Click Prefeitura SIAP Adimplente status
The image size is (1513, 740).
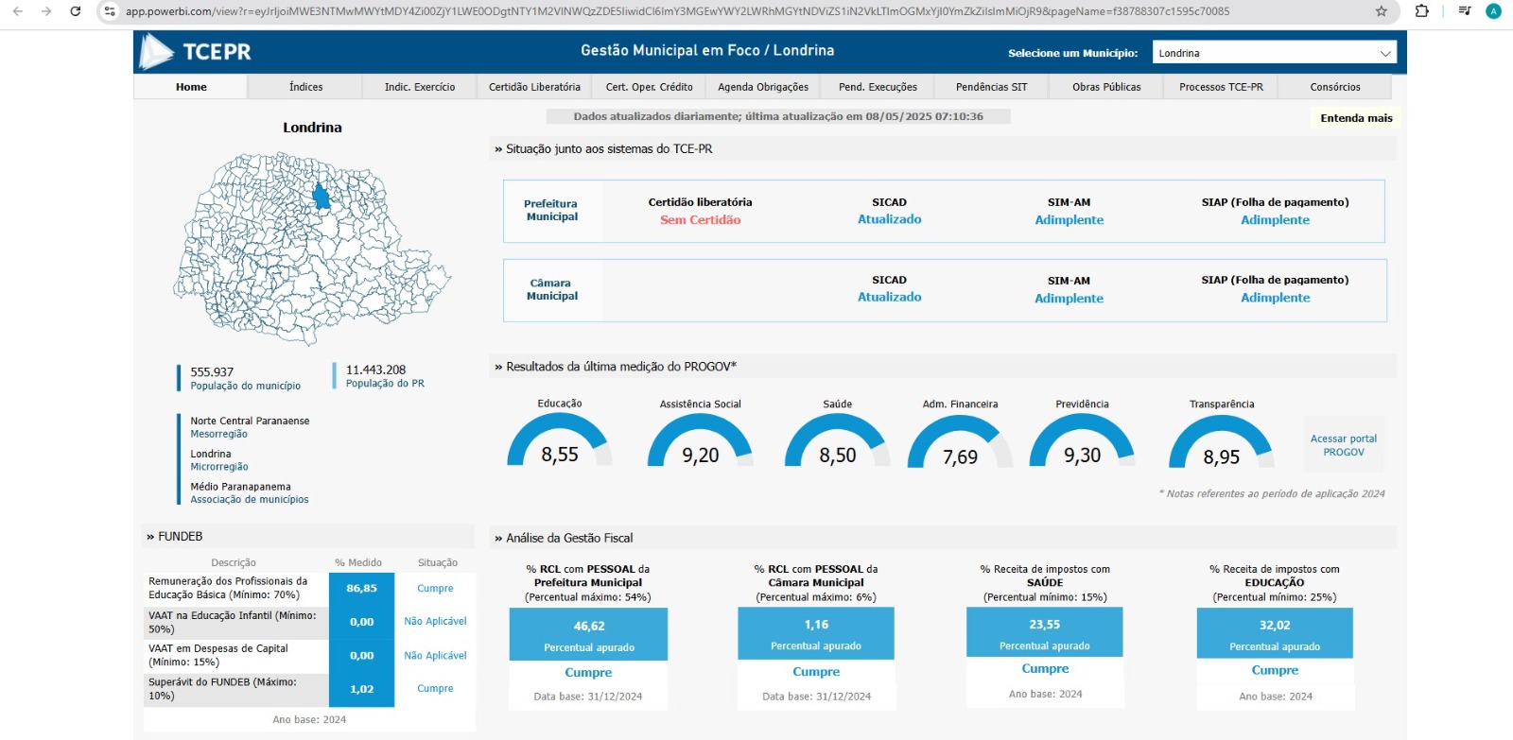tap(1276, 220)
